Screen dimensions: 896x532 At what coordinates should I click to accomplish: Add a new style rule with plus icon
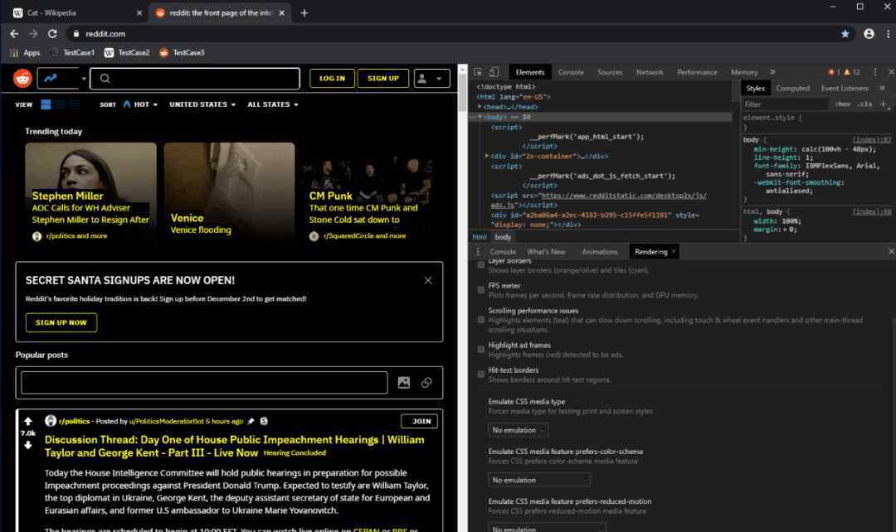(884, 104)
